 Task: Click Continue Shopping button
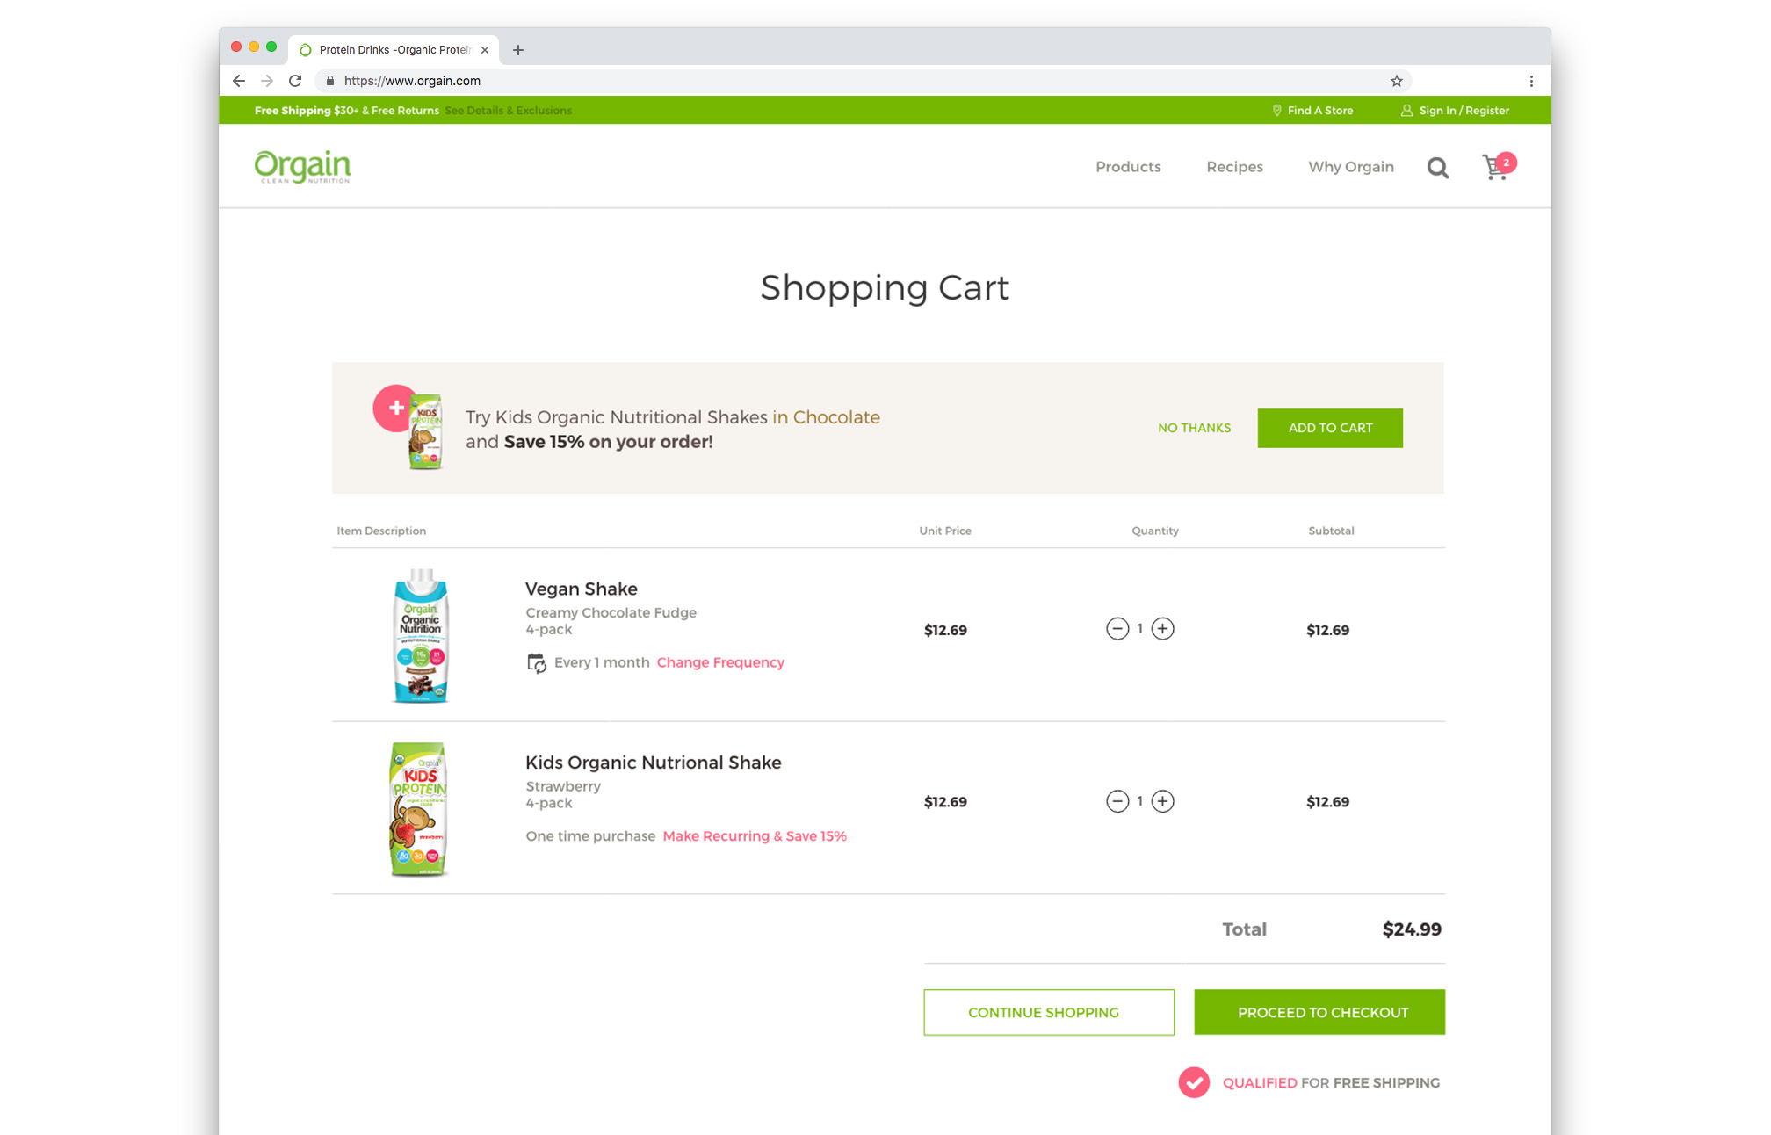(x=1048, y=1012)
